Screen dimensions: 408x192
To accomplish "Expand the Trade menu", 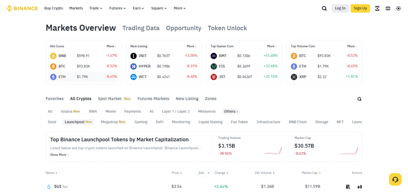I will pyautogui.click(x=96, y=8).
